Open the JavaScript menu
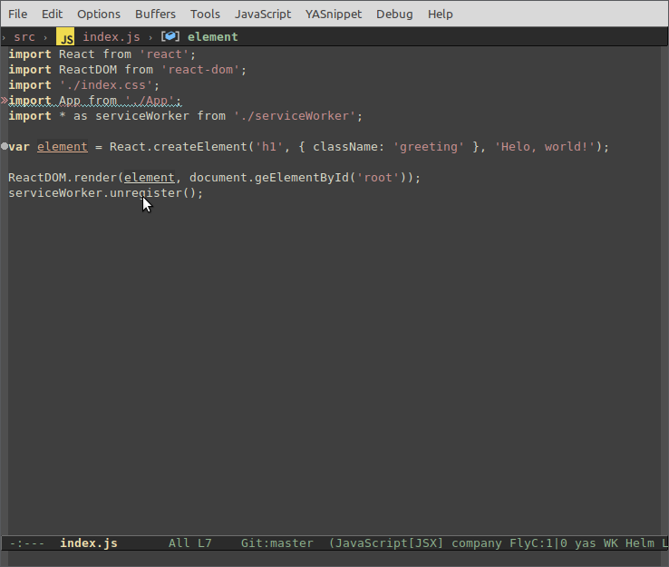Viewport: 669px width, 567px height. tap(263, 14)
